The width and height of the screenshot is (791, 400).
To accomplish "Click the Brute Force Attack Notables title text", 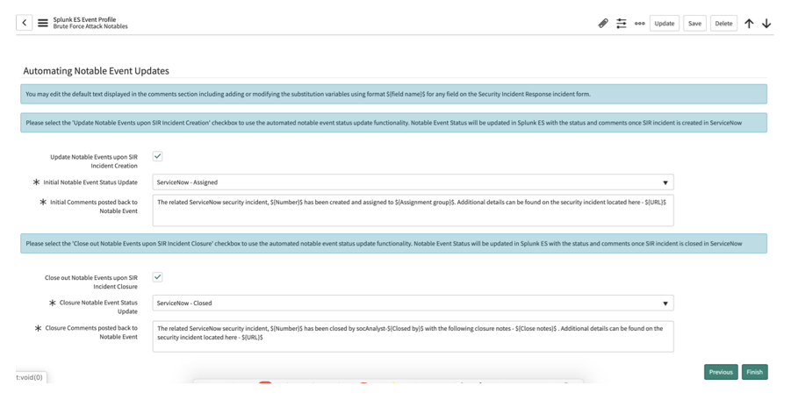I will 90,26.
